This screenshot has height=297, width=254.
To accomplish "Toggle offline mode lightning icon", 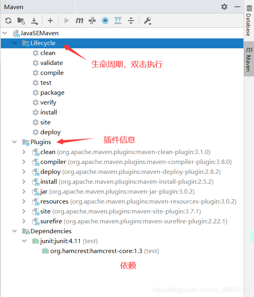I will tap(105, 21).
